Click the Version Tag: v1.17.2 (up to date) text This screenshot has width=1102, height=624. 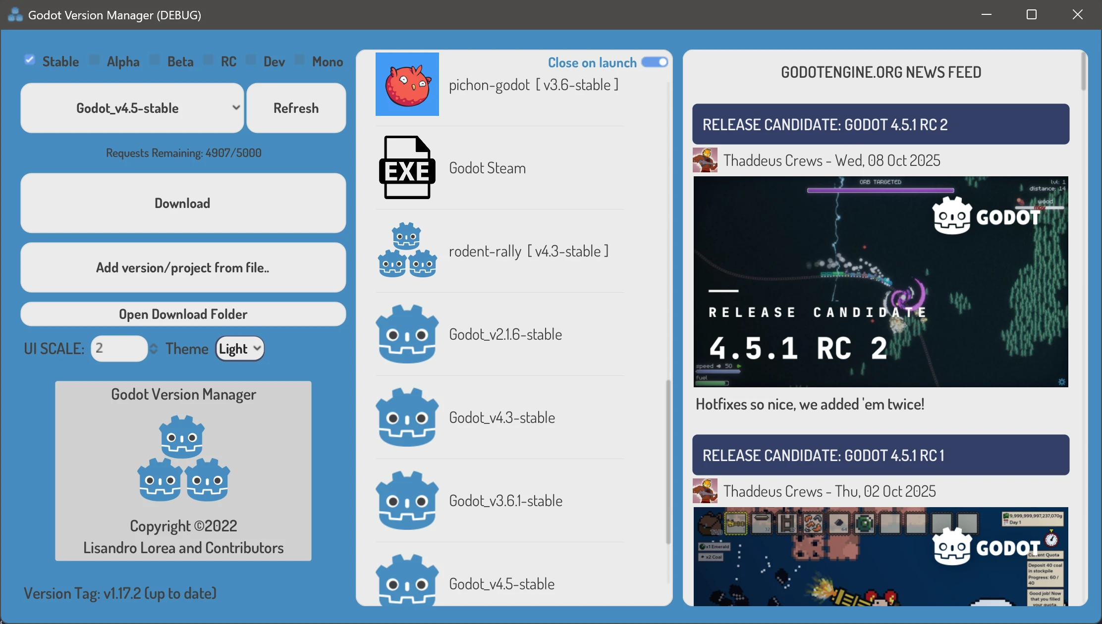(120, 593)
